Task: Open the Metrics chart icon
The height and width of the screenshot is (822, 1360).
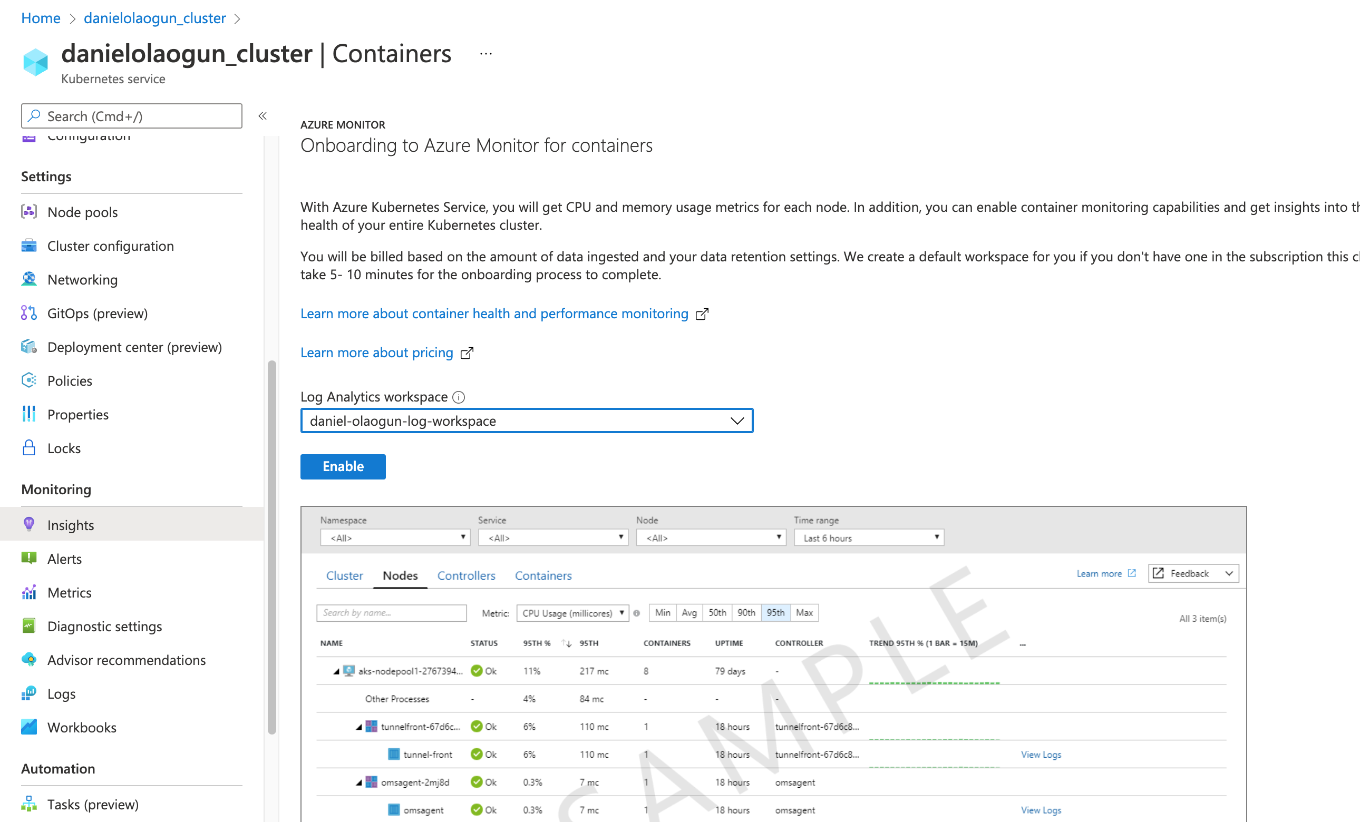Action: click(28, 592)
